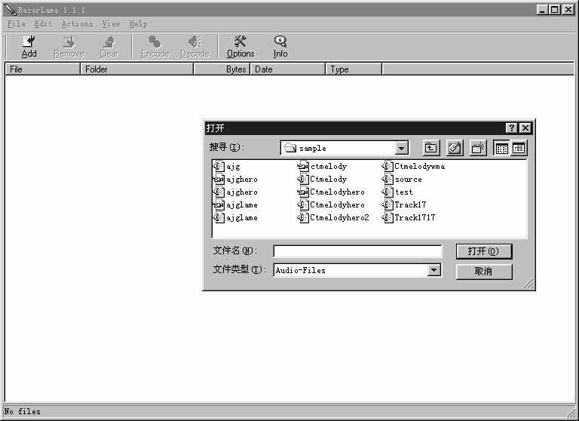The image size is (579, 421).
Task: Expand the sample folder dropdown
Action: click(401, 148)
